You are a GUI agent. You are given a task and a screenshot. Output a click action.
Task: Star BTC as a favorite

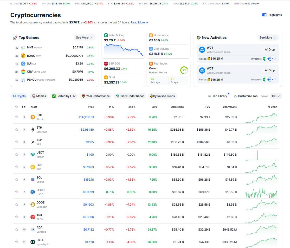tap(17, 117)
